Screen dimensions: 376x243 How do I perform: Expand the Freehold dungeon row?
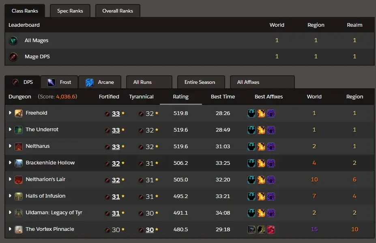[x=10, y=113]
